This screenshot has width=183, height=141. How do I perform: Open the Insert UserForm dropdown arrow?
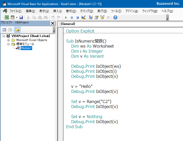17,17
